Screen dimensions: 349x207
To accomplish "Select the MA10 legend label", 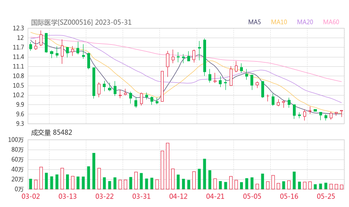I will click(x=279, y=22).
